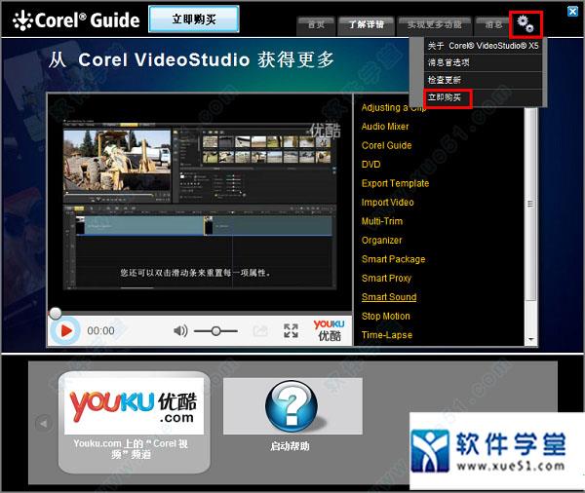
Task: Enter fullscreen with the expand arrows icon
Action: (x=291, y=331)
